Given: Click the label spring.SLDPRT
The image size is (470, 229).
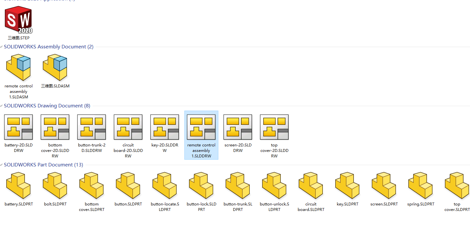Looking at the screenshot, I should click(421, 204).
